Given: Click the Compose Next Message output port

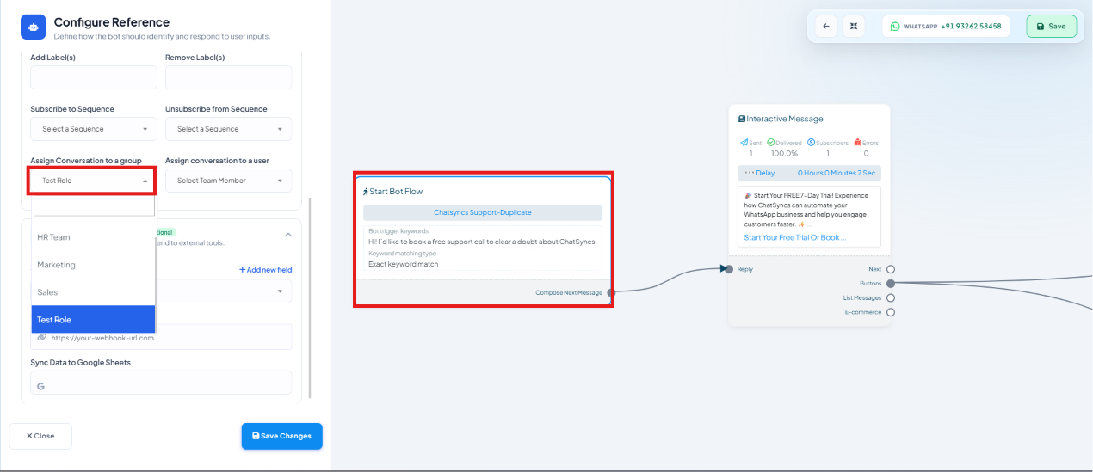Looking at the screenshot, I should coord(611,292).
